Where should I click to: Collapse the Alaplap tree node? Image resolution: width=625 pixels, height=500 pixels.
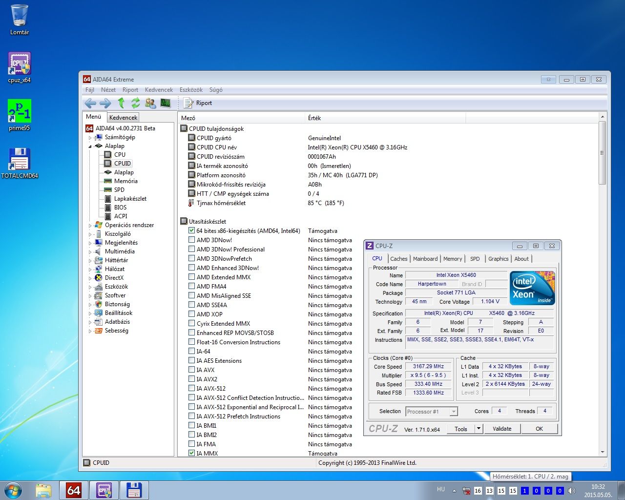[90, 146]
